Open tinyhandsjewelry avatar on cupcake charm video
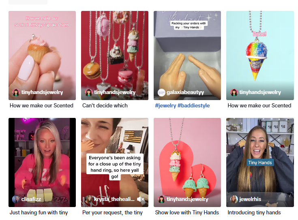 pos(16,92)
